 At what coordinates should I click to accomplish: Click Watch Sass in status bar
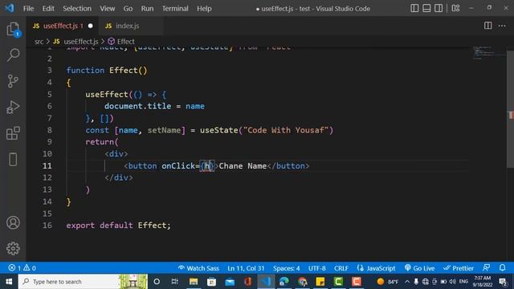tap(198, 268)
